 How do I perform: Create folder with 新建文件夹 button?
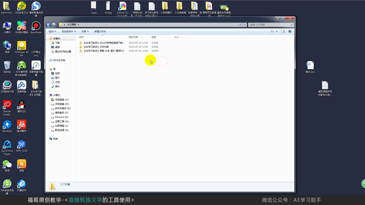coord(100,31)
